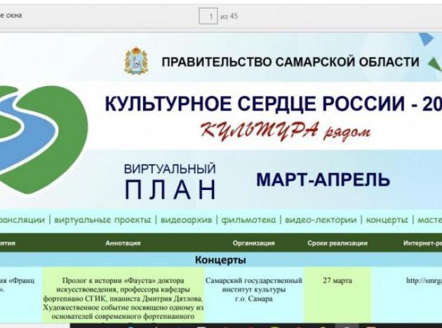Viewport: 442px width, 328px height.
Task: Click the МАРТ-АПРЕЛЬ heading
Action: (323, 179)
